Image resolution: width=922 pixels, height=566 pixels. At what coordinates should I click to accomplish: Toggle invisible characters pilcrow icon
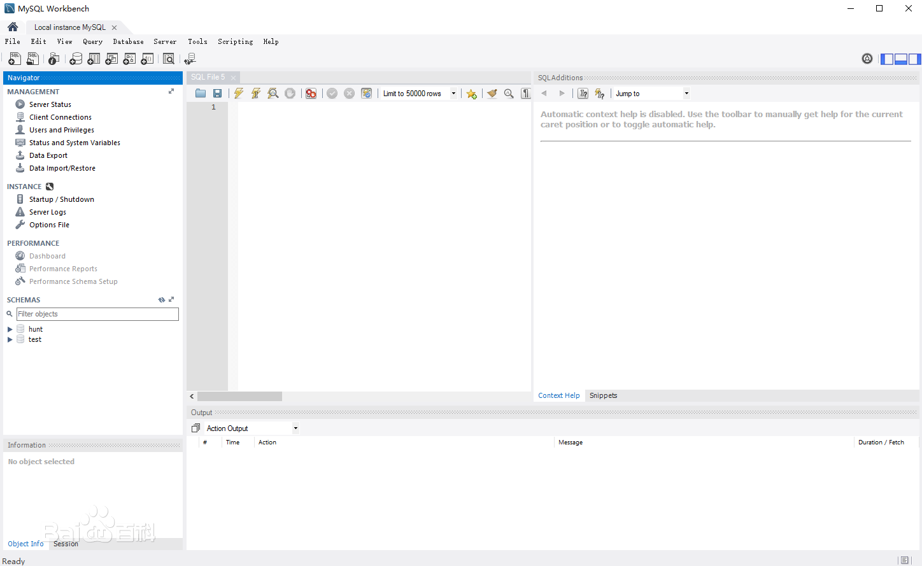point(525,94)
